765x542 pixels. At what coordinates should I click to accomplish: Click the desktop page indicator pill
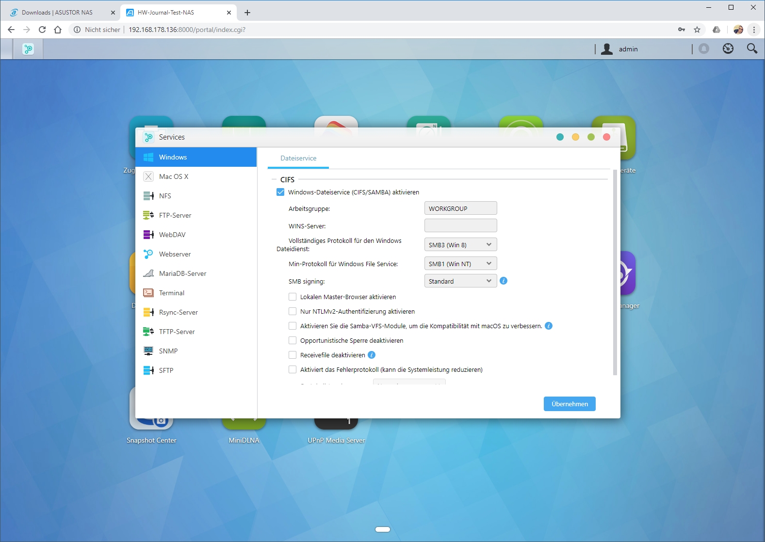point(383,529)
